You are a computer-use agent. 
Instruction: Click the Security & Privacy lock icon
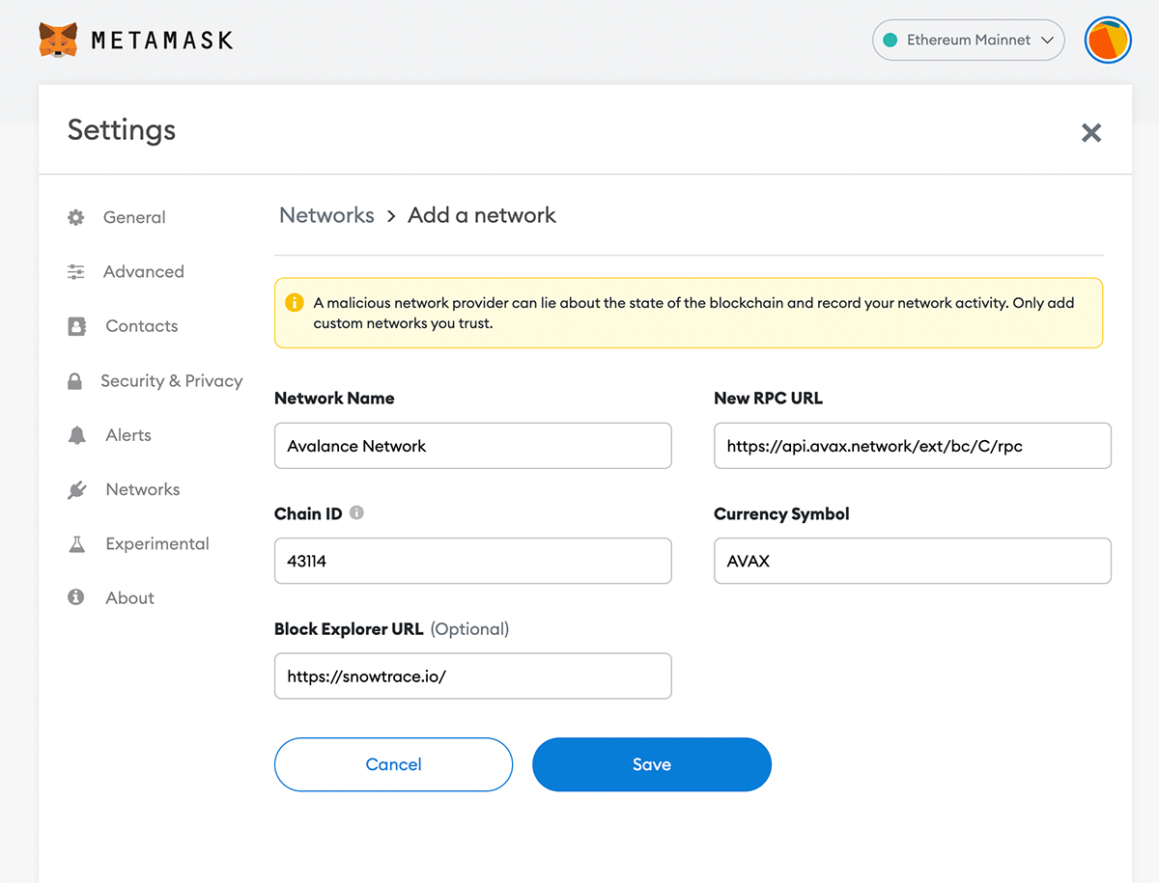coord(74,381)
